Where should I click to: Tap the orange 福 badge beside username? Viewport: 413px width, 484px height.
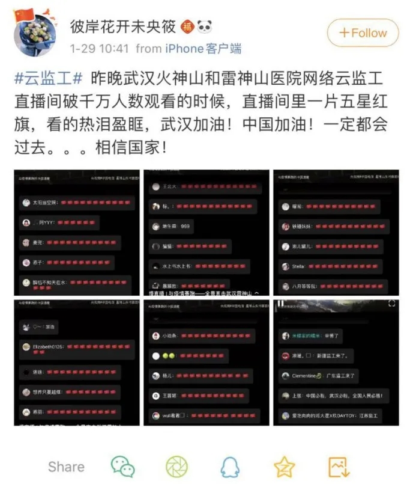click(187, 27)
